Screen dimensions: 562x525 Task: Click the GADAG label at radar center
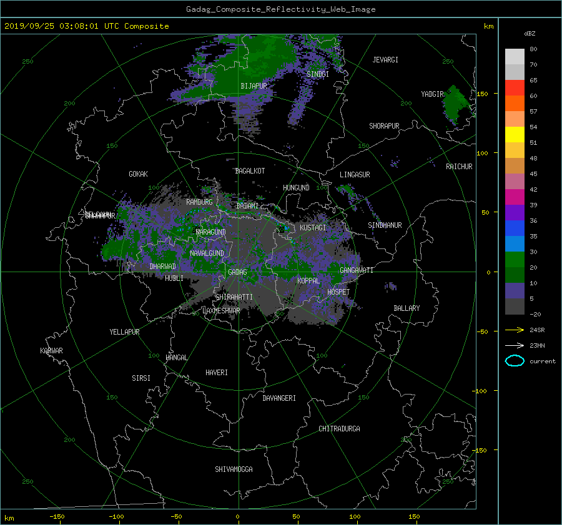pyautogui.click(x=238, y=272)
